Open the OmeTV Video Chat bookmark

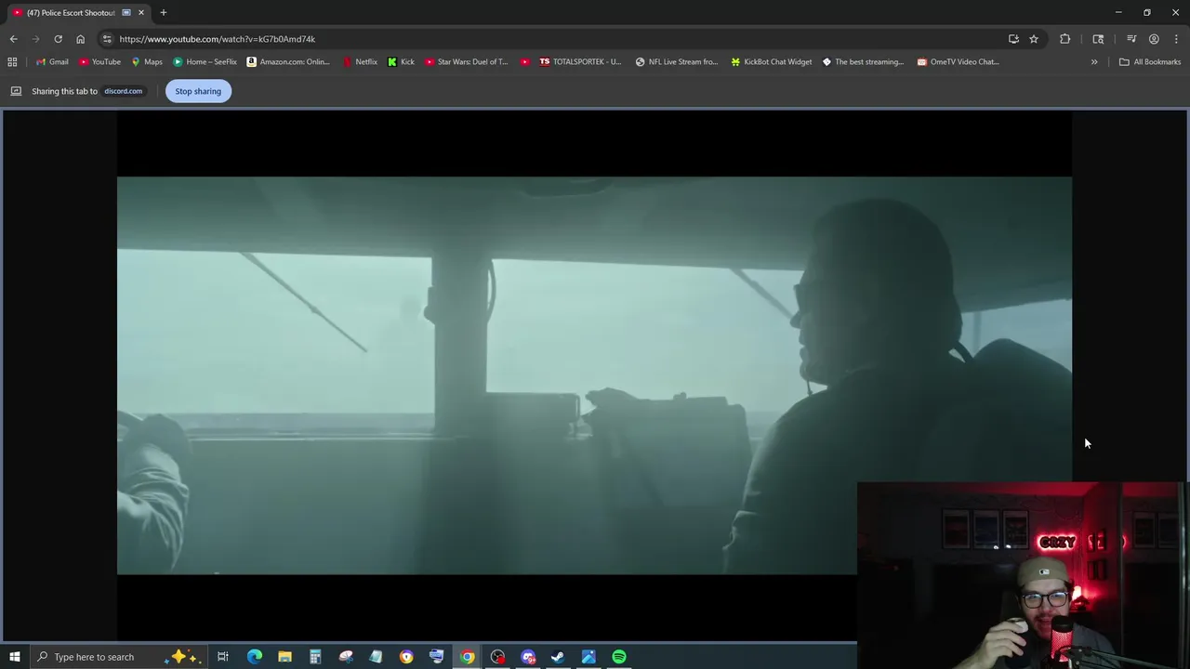click(959, 62)
